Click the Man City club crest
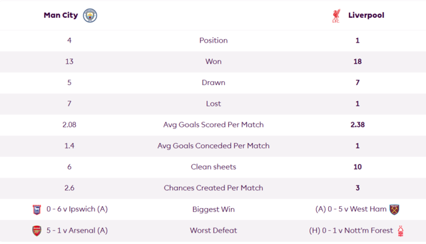Viewport: 426px width, 244px height. (x=90, y=15)
